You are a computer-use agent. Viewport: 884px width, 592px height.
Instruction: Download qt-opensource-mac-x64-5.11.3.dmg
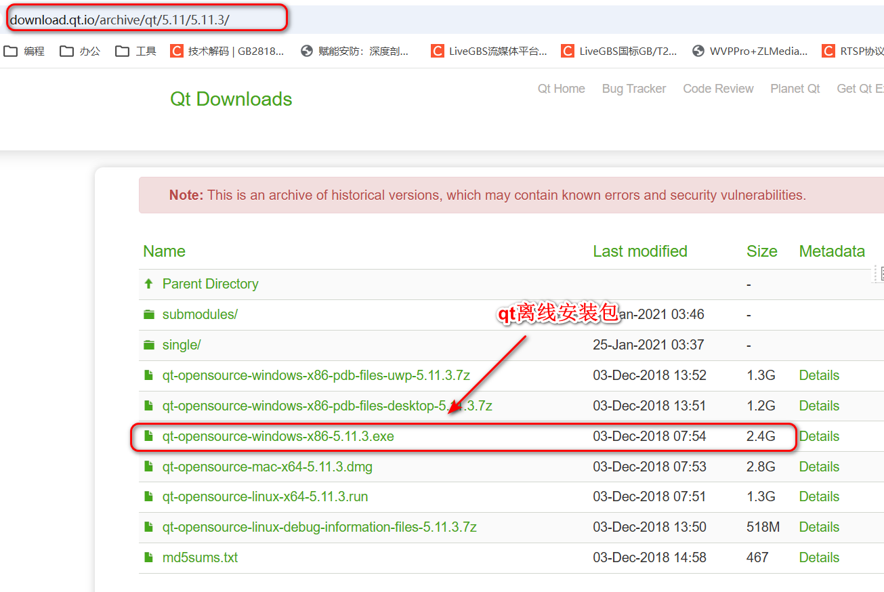(x=268, y=467)
